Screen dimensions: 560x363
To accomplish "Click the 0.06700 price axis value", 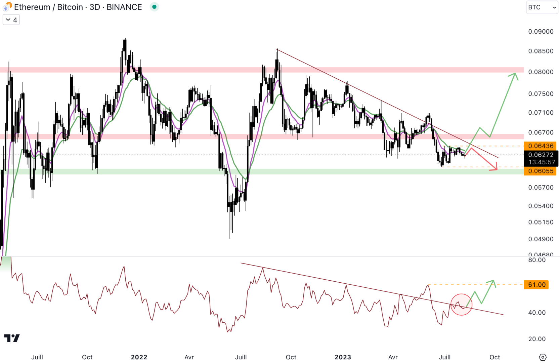I will 541,132.
